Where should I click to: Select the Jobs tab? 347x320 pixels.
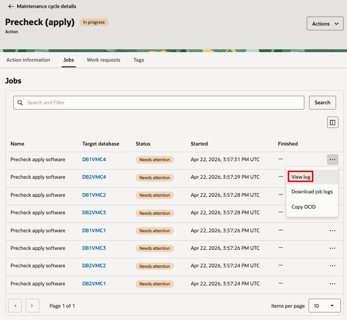tap(69, 60)
